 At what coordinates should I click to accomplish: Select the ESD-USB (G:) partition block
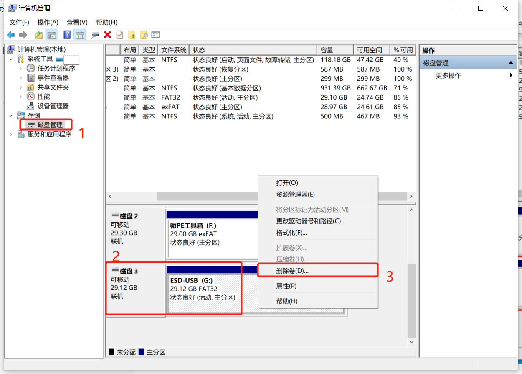pos(205,288)
